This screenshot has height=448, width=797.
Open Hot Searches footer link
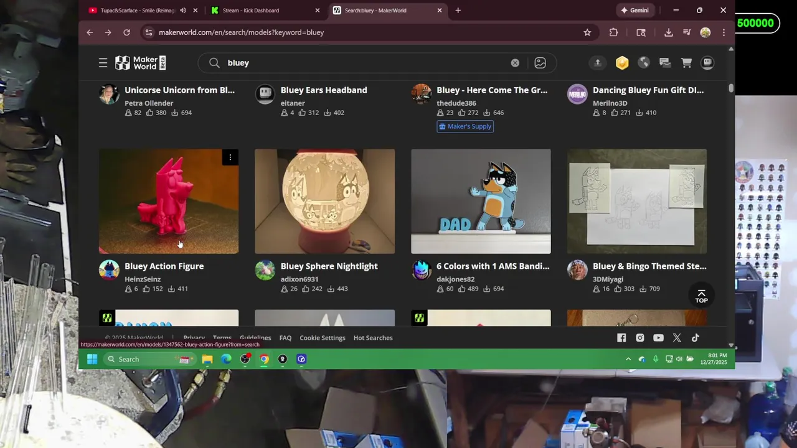(373, 338)
